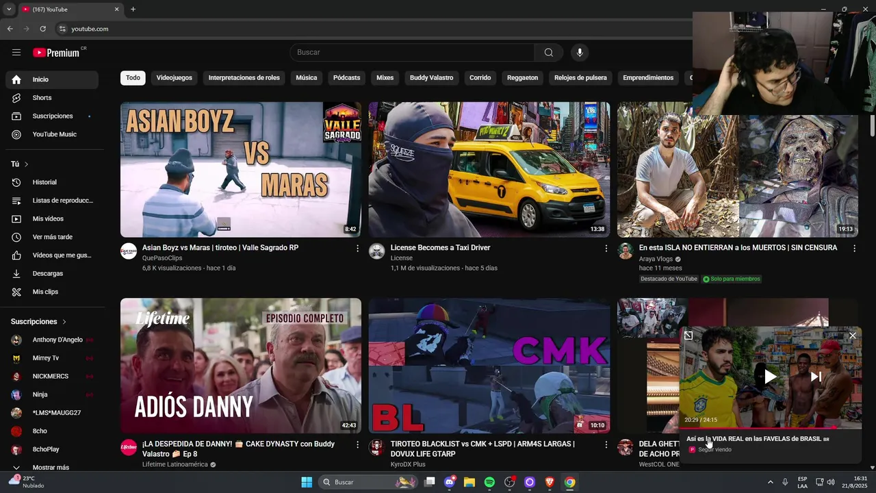Click Araya Vlogs channel avatar

point(626,251)
